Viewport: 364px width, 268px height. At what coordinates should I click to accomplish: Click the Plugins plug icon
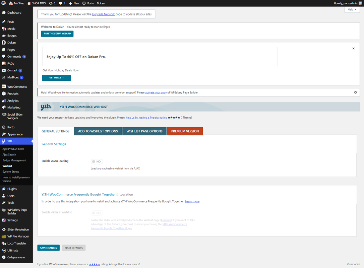[4, 189]
